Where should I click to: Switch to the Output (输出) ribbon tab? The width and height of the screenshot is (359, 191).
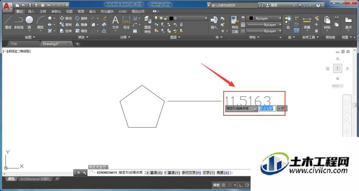pyautogui.click(x=92, y=11)
